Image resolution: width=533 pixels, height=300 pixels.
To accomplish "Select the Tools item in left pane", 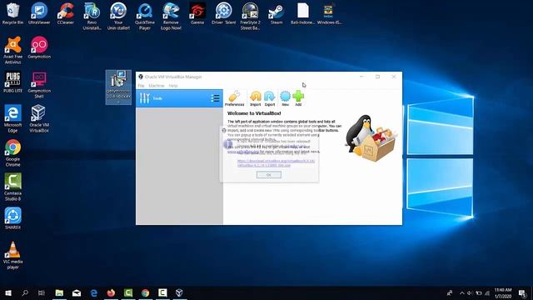I will [x=180, y=98].
